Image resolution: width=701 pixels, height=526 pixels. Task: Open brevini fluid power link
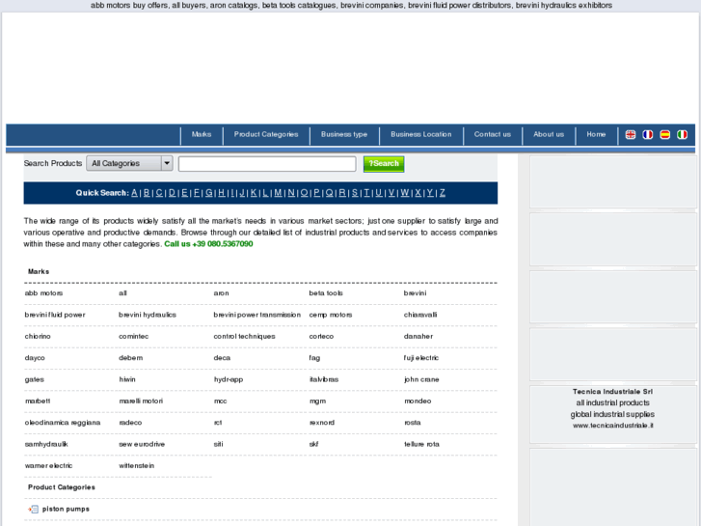pos(55,315)
